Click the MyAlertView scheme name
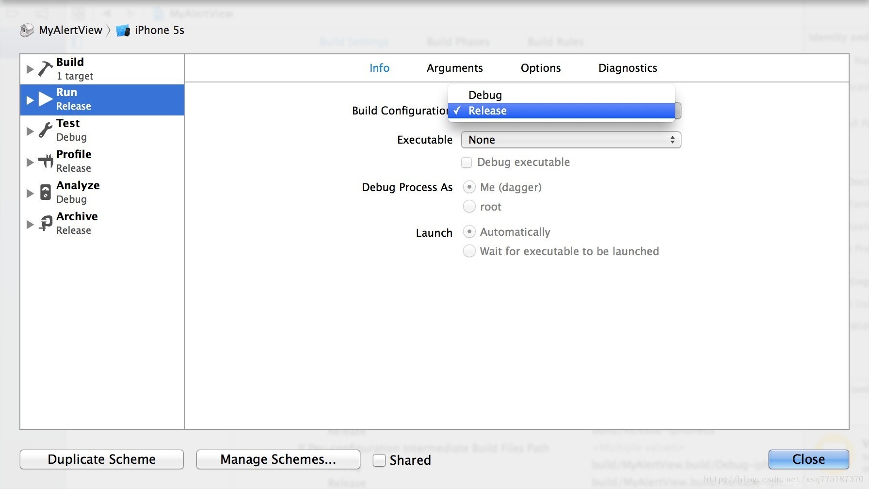 pyautogui.click(x=70, y=30)
